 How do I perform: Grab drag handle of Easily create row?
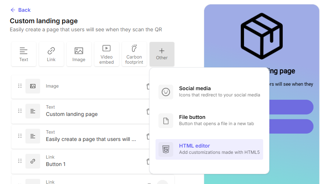coord(20,136)
